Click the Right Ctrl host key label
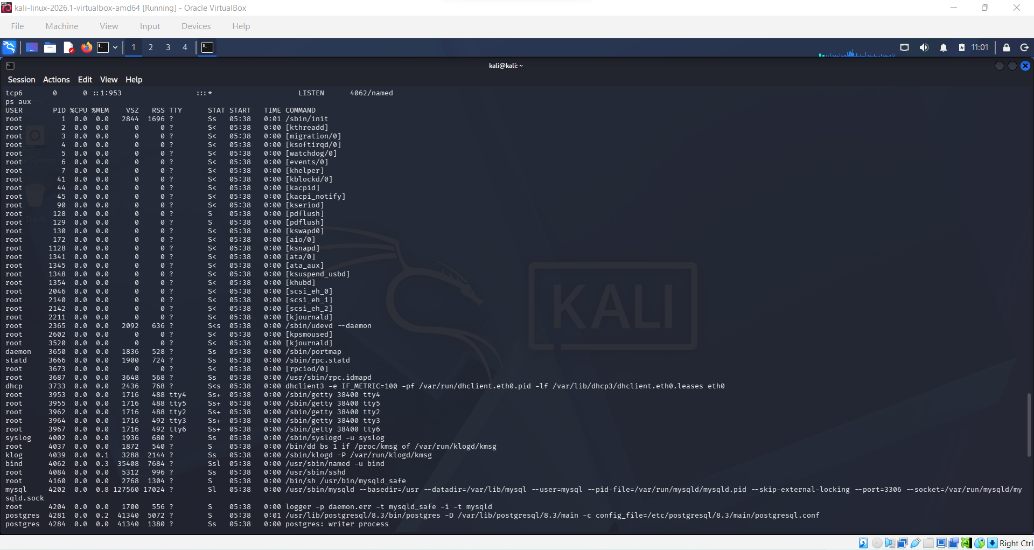This screenshot has width=1034, height=550. (x=1016, y=543)
